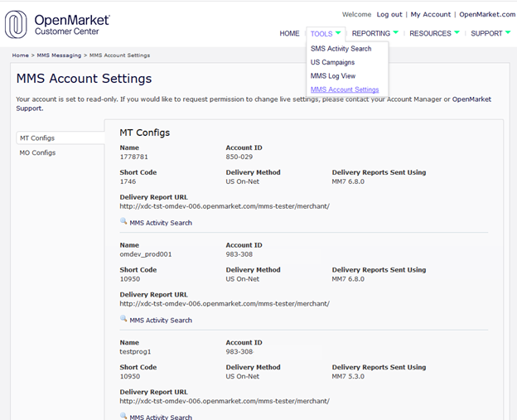Open the My Account link

click(430, 15)
